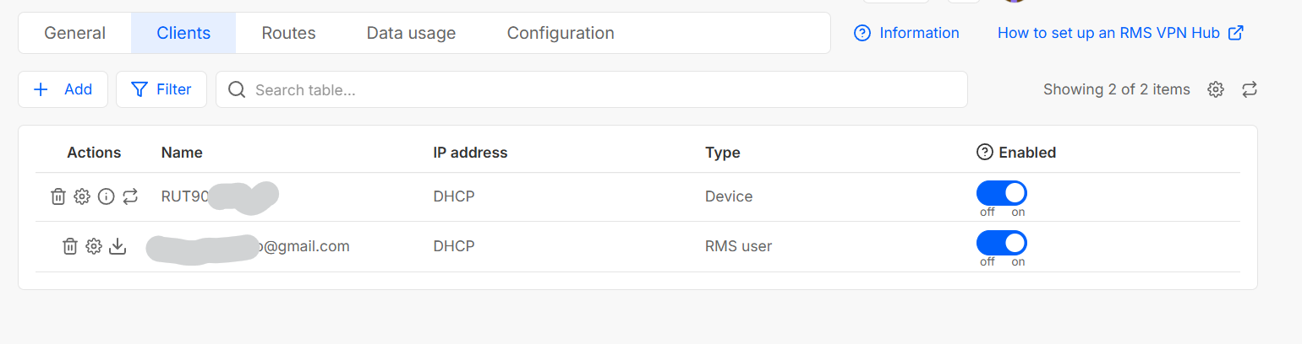Refresh the clients table
The width and height of the screenshot is (1302, 344).
pyautogui.click(x=1250, y=89)
